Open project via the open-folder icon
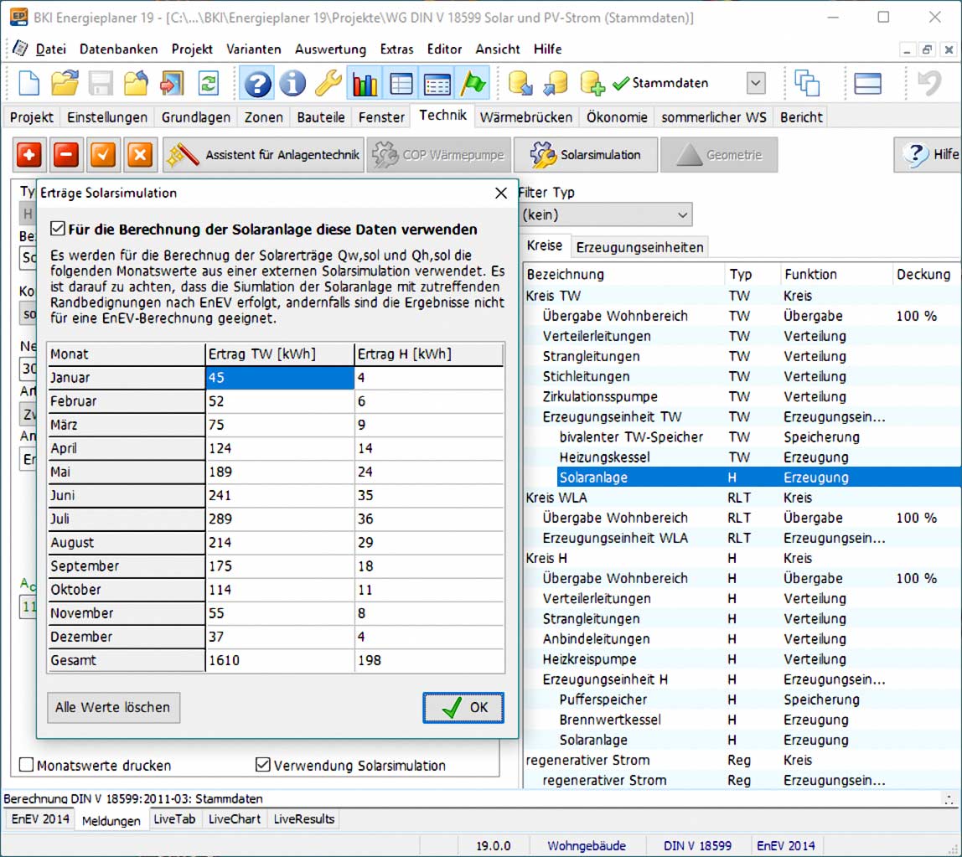This screenshot has width=962, height=857. 65,83
